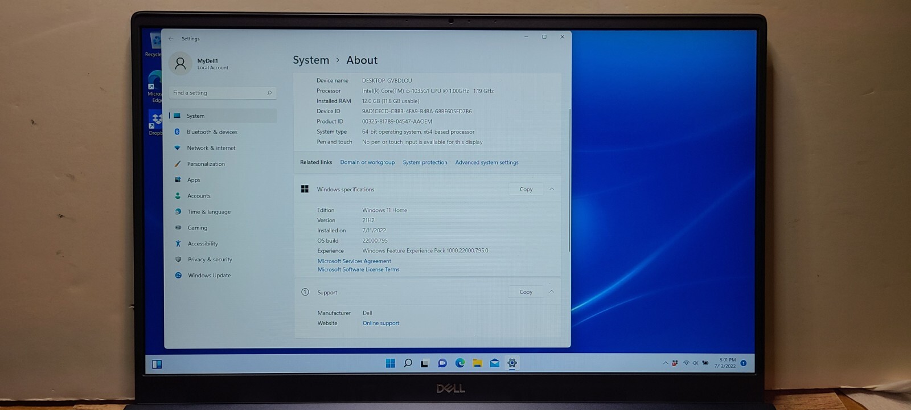This screenshot has width=911, height=410.
Task: Click the Find a setting search box
Action: click(x=223, y=93)
